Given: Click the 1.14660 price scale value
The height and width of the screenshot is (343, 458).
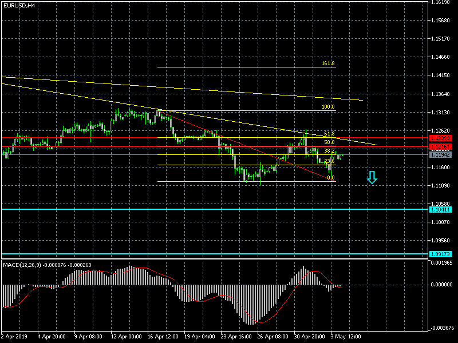Looking at the screenshot, I should [x=440, y=57].
